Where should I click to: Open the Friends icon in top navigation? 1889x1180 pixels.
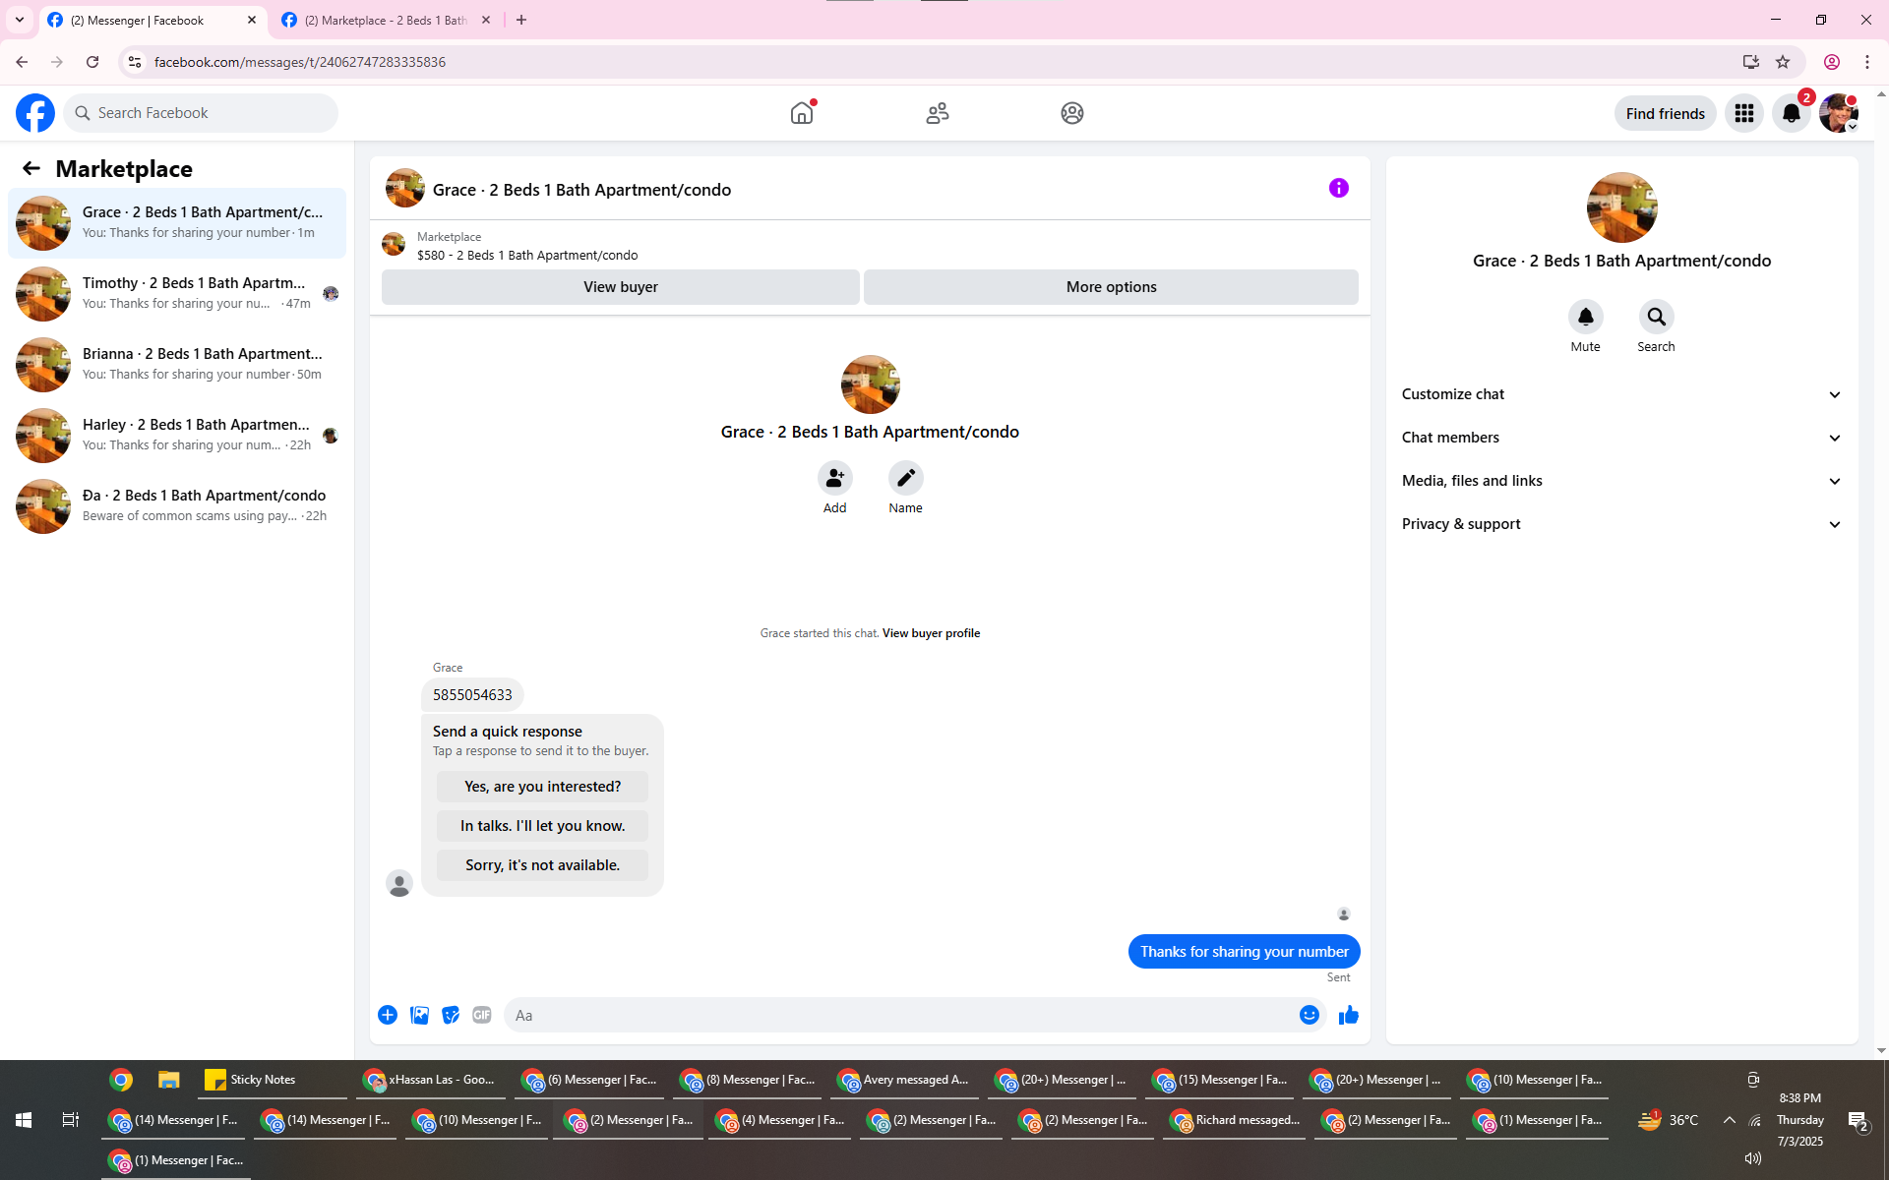pyautogui.click(x=937, y=113)
